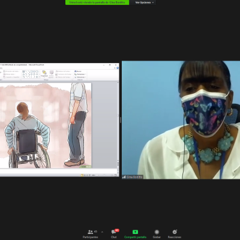Expand the arrow next to Participantes
240x240 pixels.
tap(102, 232)
